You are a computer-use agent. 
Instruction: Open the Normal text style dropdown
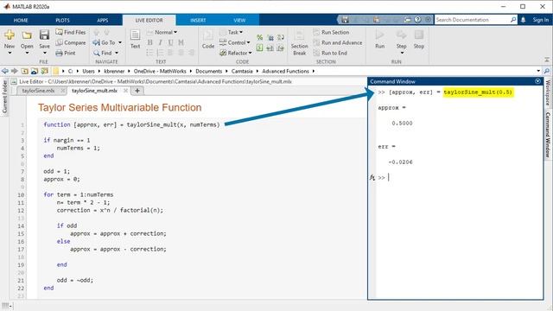[x=162, y=32]
